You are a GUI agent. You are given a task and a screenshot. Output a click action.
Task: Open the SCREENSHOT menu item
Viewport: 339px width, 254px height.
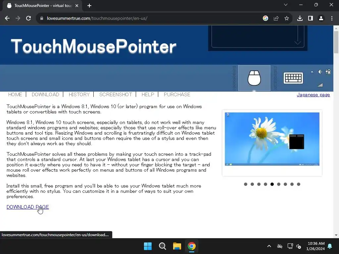[116, 95]
